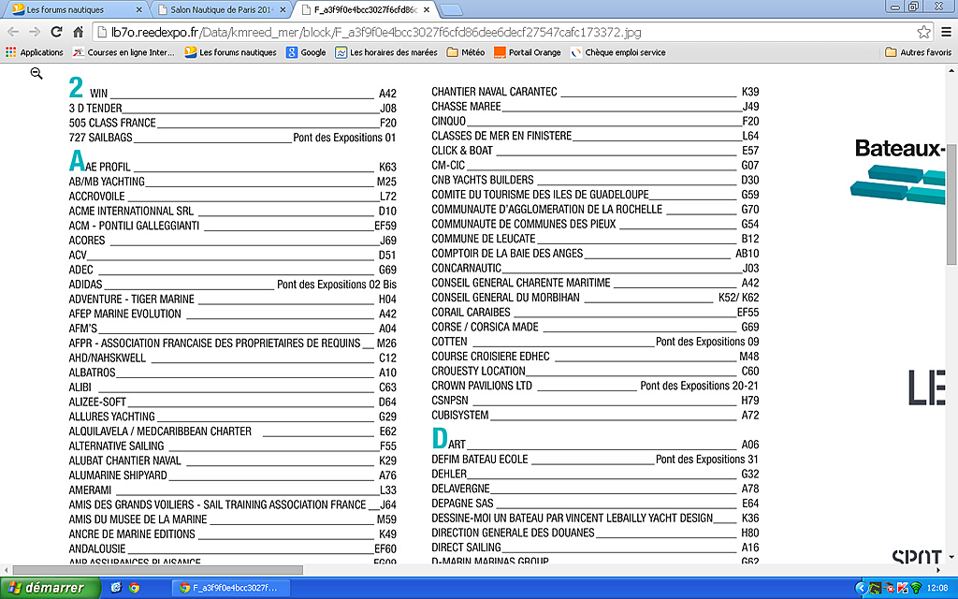Viewport: 958px width, 599px height.
Task: Close the Les forums nautiques tab
Action: point(139,9)
